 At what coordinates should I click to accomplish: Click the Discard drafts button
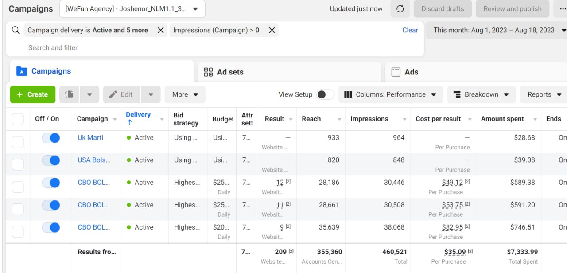(x=443, y=9)
